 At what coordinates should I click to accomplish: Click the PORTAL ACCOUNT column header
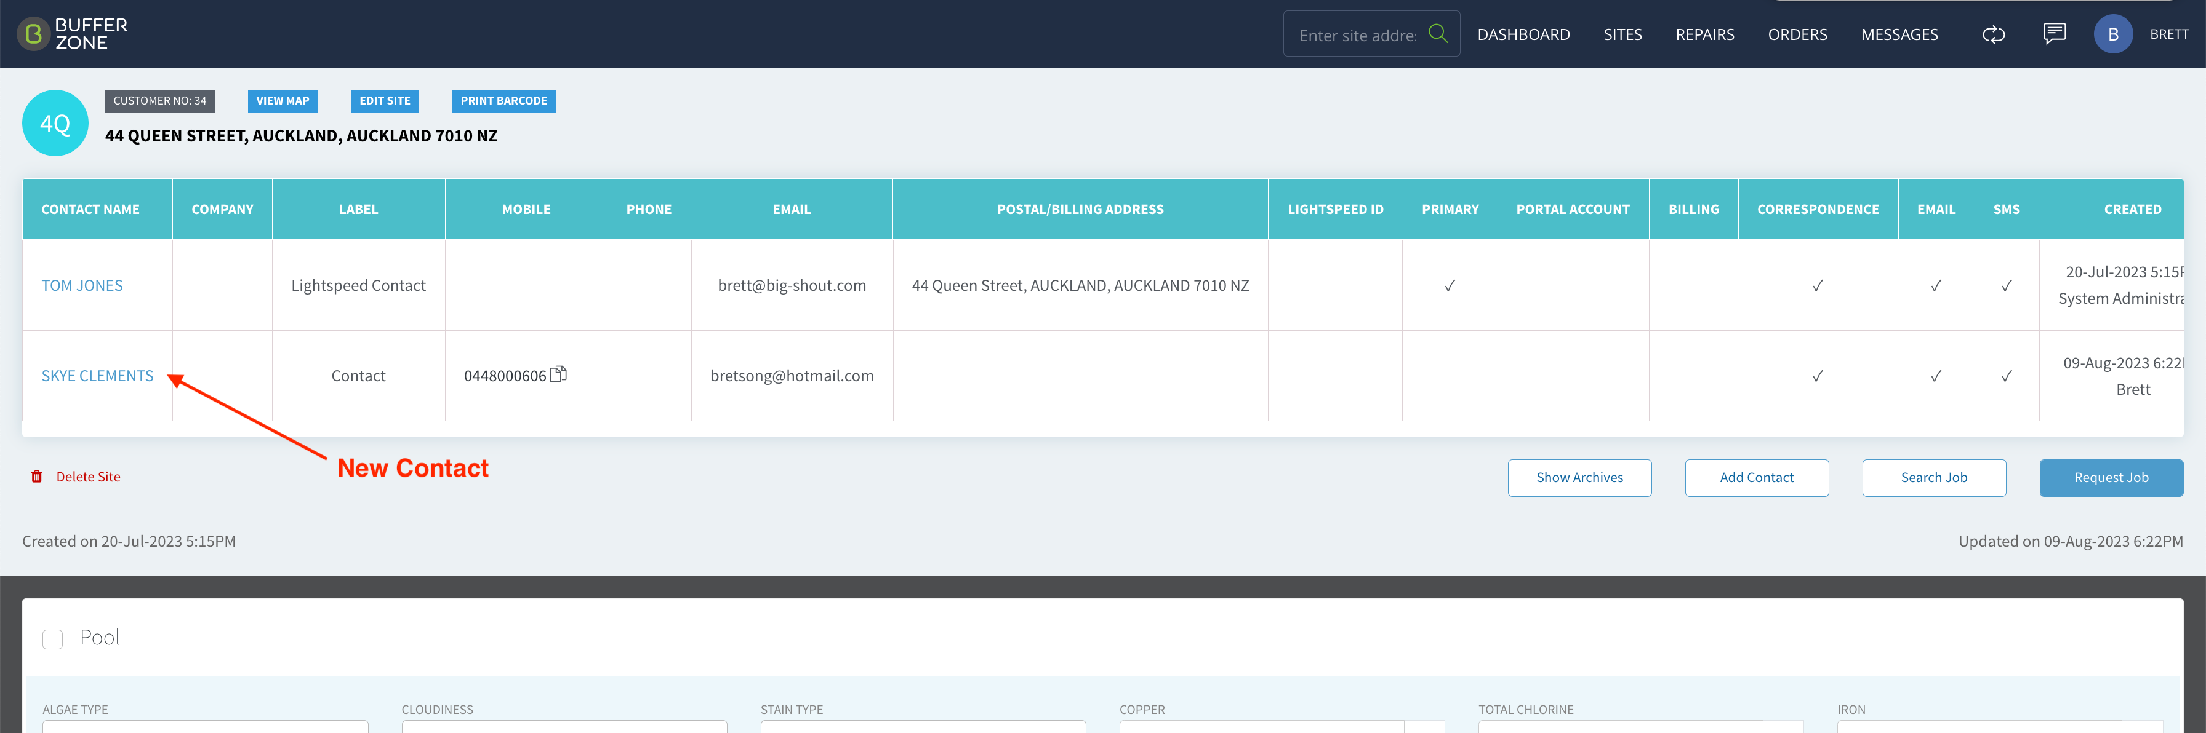1572,208
